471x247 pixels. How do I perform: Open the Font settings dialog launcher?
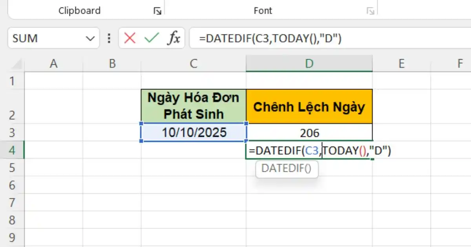370,11
